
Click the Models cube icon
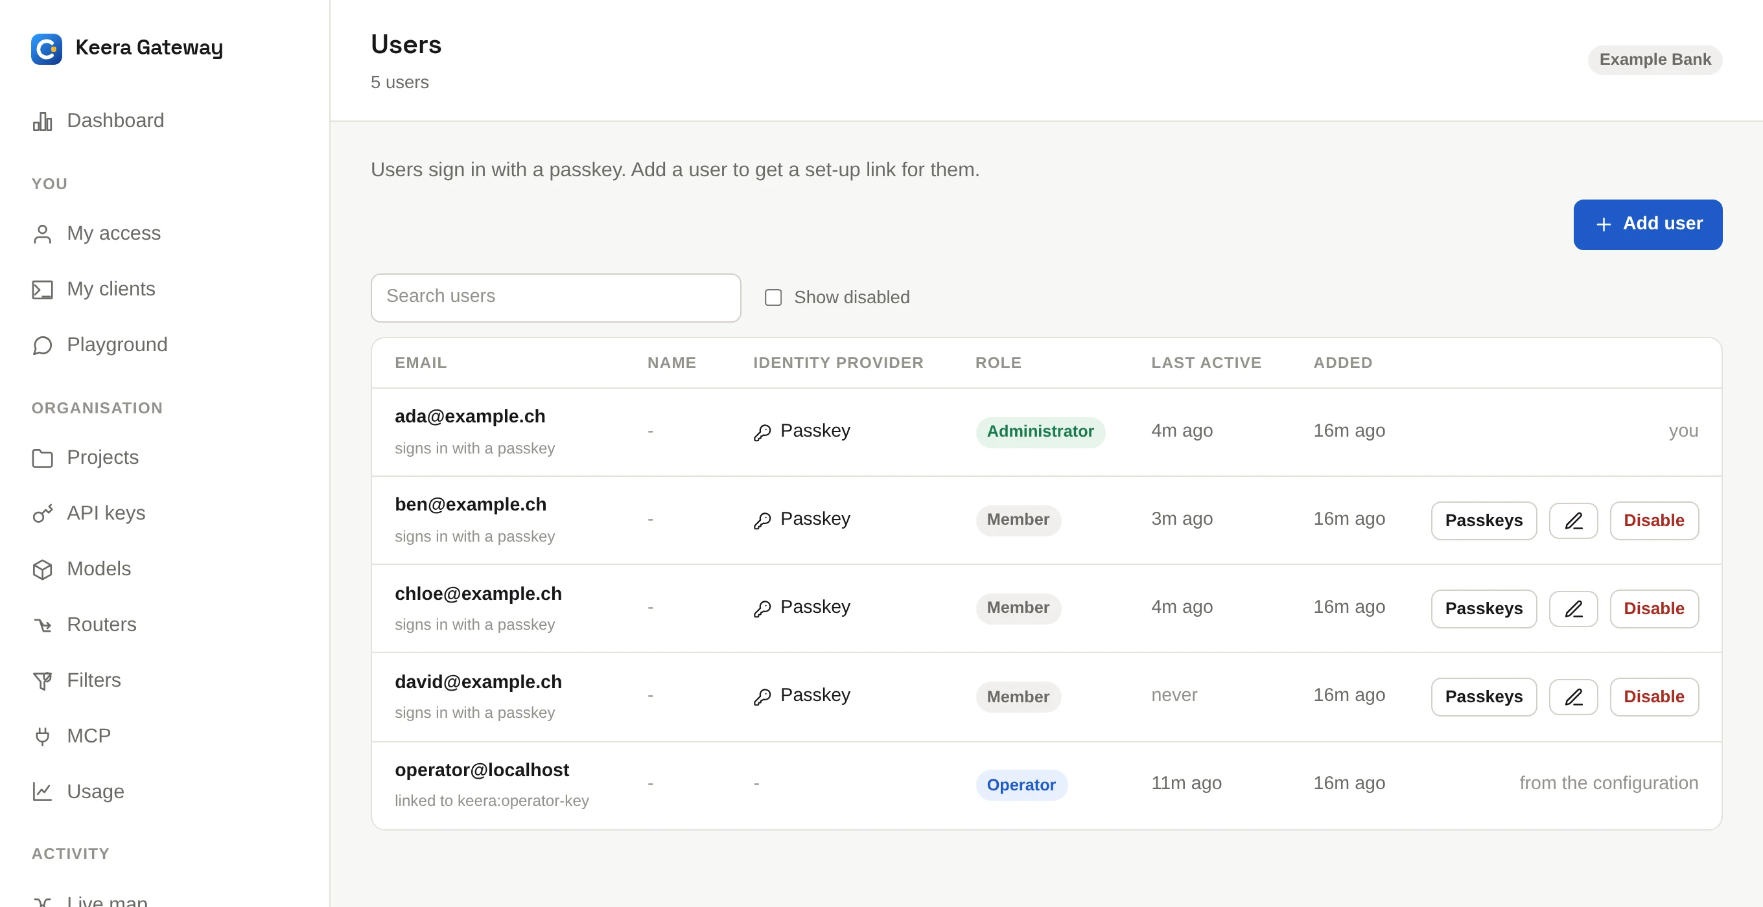pos(42,569)
